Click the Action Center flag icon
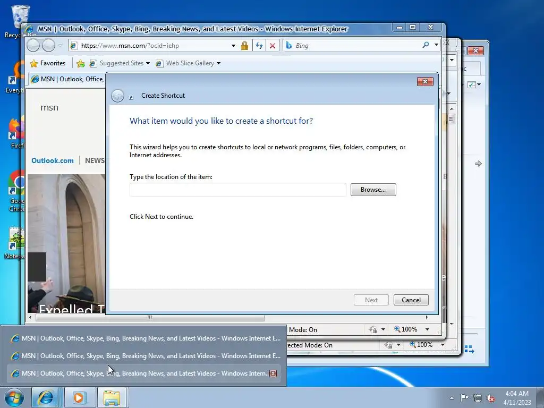This screenshot has width=544, height=408. click(x=464, y=397)
